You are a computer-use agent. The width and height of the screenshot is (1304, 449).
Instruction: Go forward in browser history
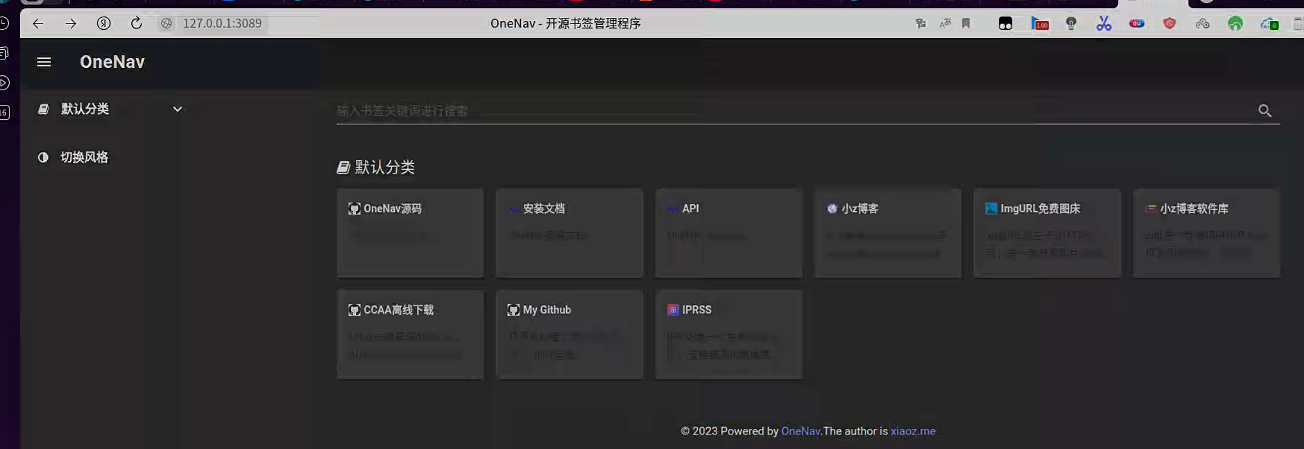click(71, 24)
